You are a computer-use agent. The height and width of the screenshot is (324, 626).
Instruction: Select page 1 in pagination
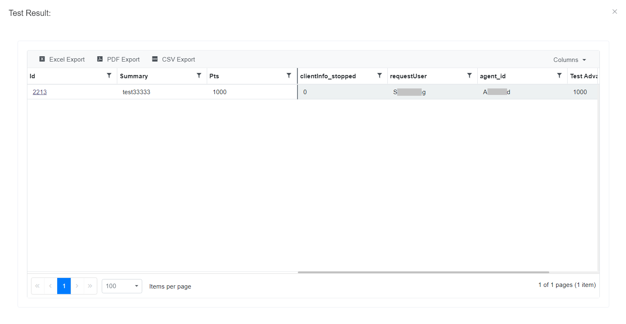tap(64, 286)
